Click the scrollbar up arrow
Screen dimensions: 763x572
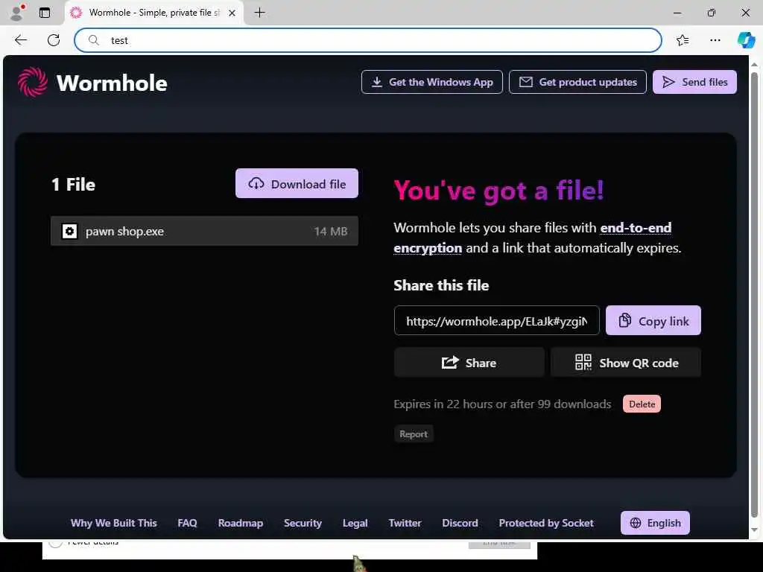tap(754, 64)
